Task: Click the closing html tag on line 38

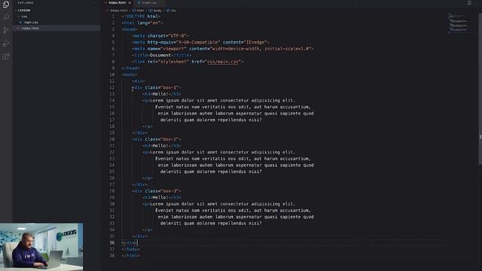Action: 130,256
